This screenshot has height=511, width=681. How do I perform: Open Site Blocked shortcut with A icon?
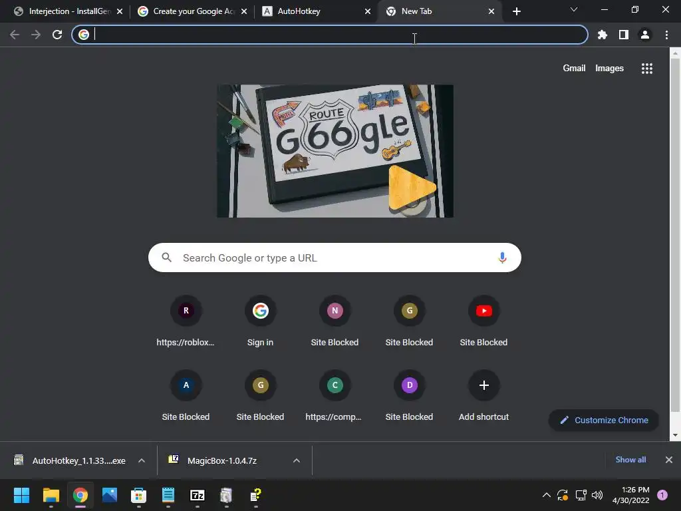[x=186, y=397]
